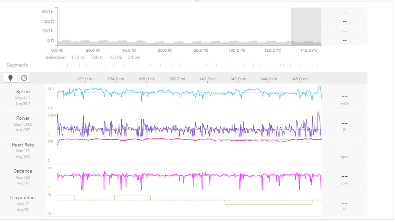Switch x-axis to time with clock icon
395x222 pixels.
click(x=24, y=78)
